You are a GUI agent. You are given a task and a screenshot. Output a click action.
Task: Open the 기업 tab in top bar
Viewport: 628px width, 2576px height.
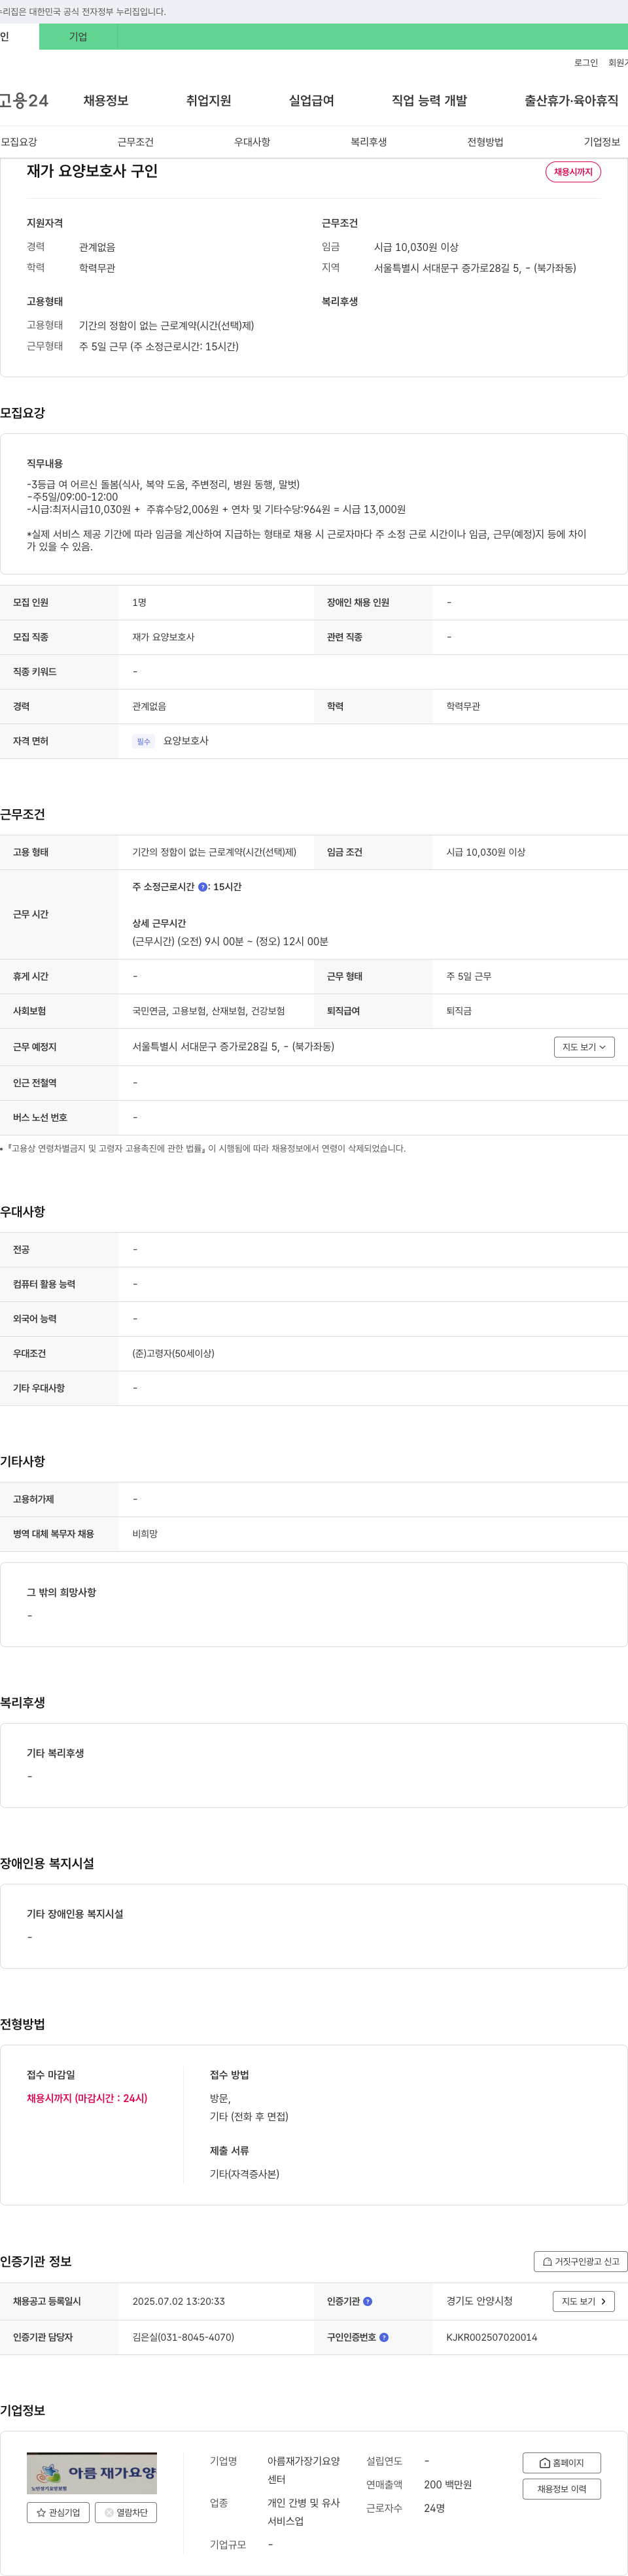78,37
